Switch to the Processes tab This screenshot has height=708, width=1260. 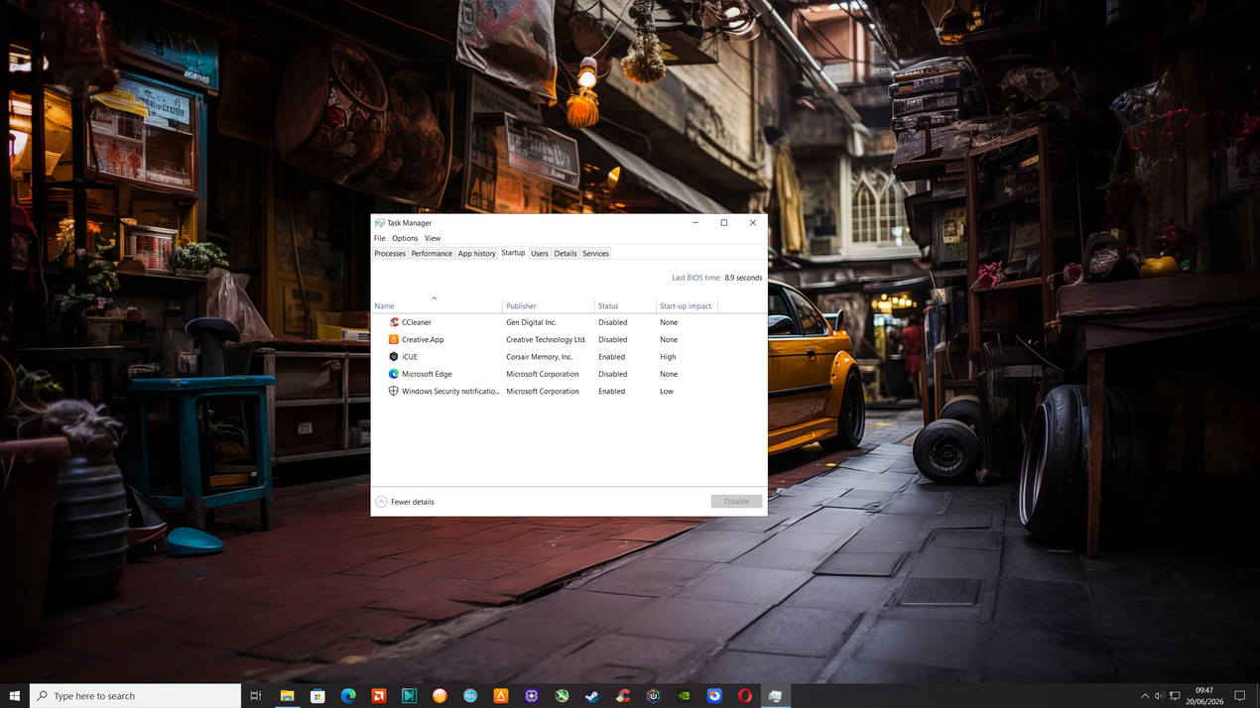(x=390, y=254)
